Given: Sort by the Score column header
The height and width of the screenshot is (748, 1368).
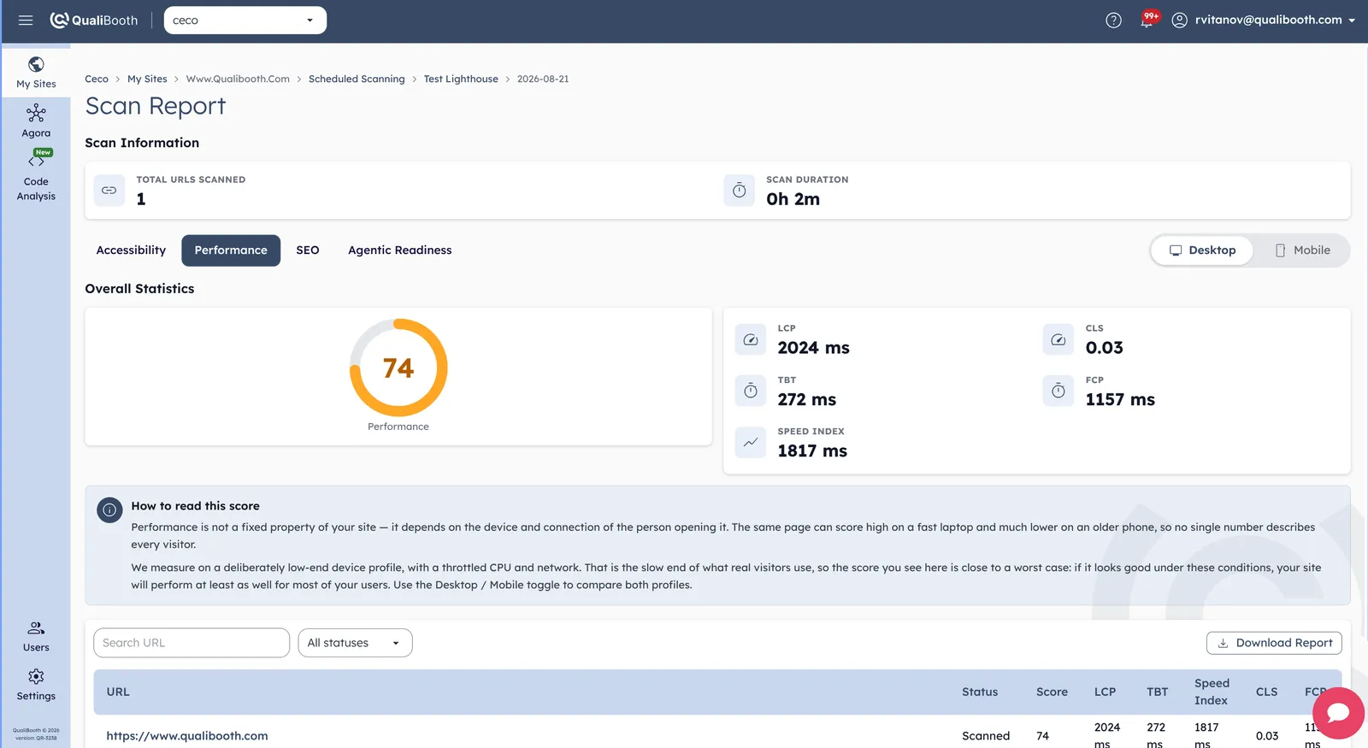Looking at the screenshot, I should point(1052,692).
